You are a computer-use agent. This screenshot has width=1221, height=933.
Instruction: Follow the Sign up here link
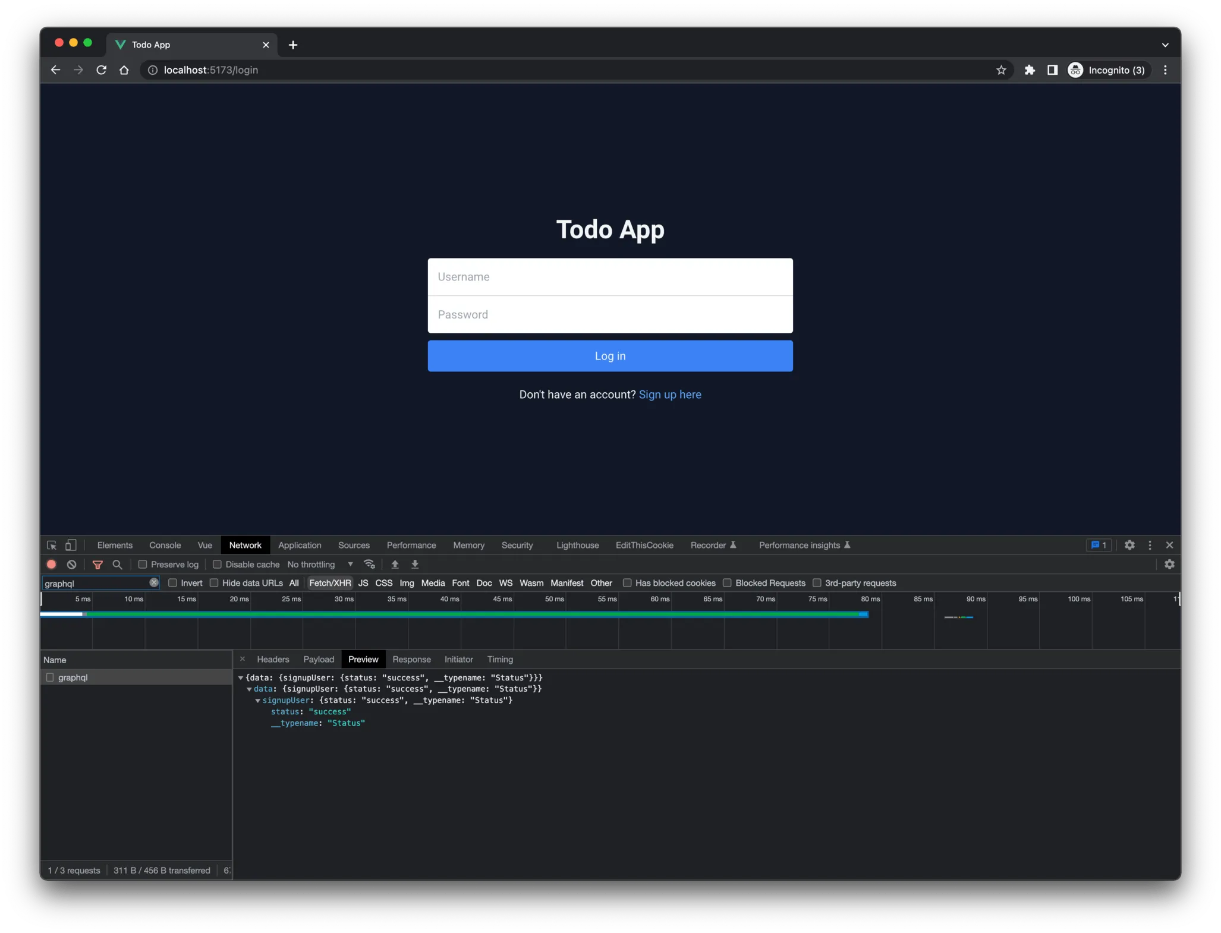click(x=670, y=395)
